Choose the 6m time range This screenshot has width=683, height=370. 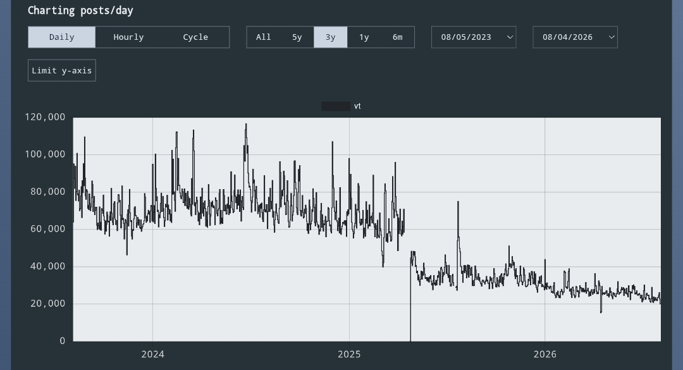(x=398, y=37)
